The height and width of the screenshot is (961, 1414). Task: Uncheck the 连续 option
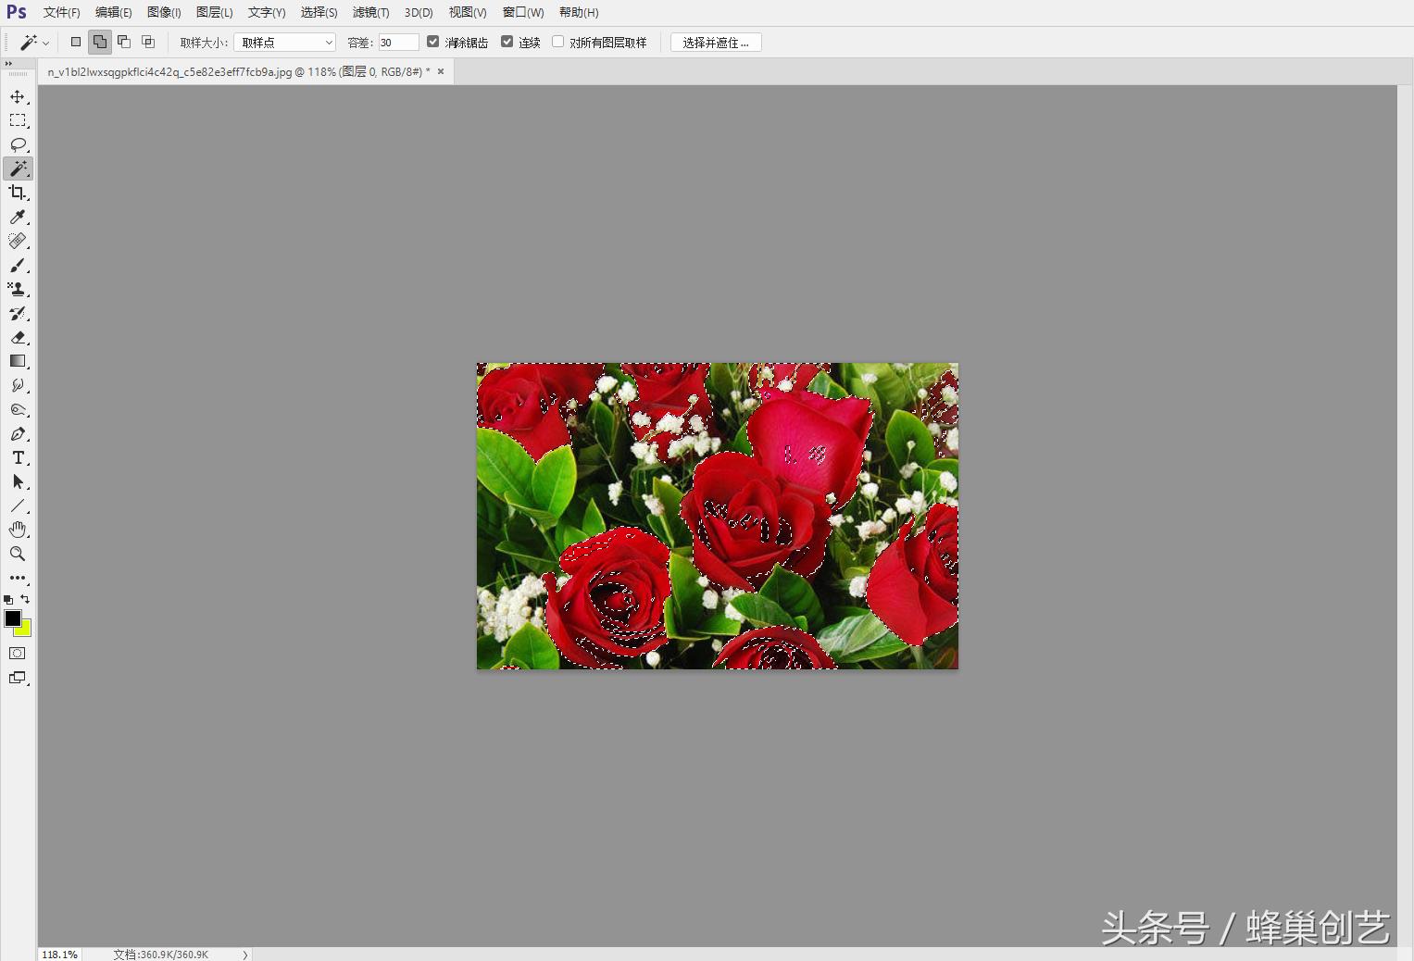coord(507,41)
